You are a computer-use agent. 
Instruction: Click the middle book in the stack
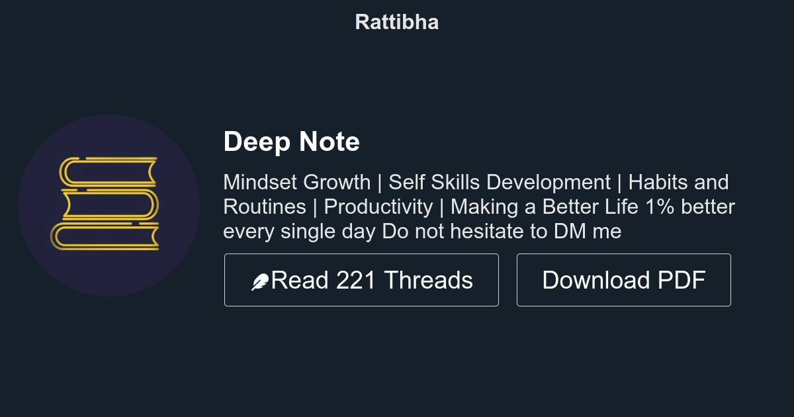(x=111, y=205)
